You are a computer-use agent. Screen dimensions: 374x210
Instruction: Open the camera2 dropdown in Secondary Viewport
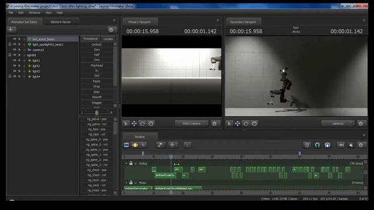pyautogui.click(x=338, y=124)
